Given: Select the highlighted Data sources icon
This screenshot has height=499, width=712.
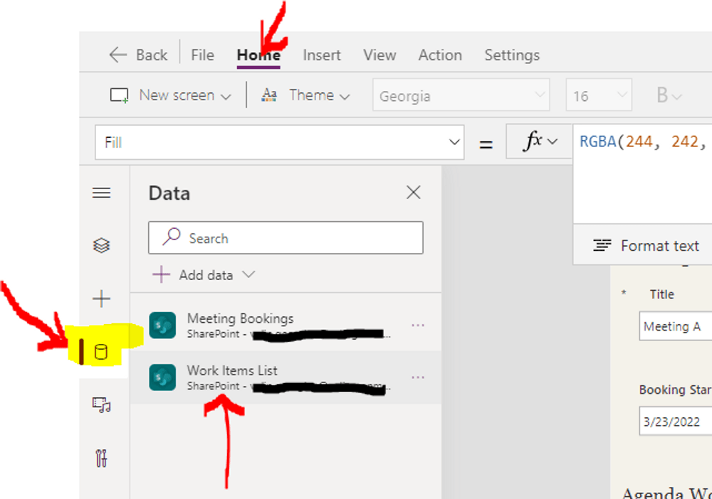Looking at the screenshot, I should 101,353.
